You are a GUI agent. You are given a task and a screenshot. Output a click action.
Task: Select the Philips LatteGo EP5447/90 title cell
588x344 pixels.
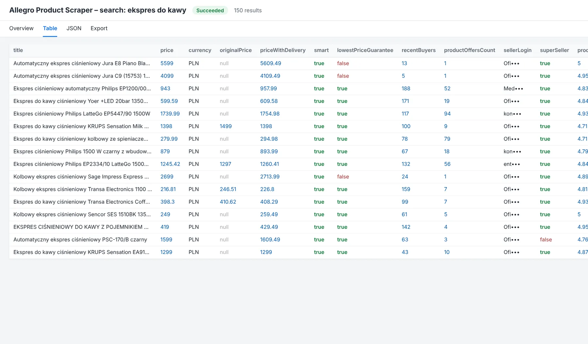click(82, 114)
